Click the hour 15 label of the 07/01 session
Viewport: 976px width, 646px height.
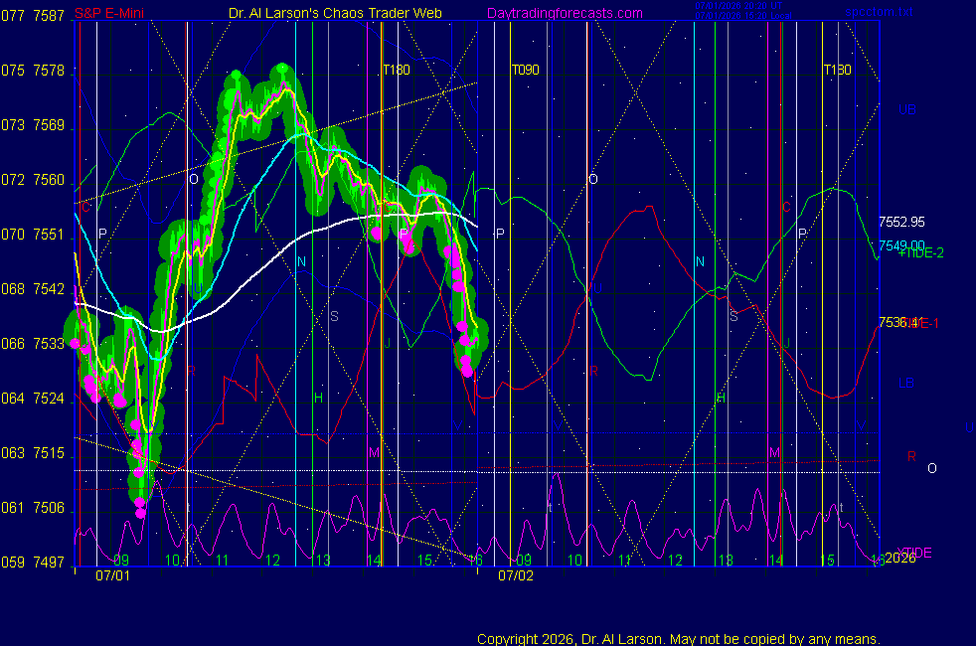point(424,561)
